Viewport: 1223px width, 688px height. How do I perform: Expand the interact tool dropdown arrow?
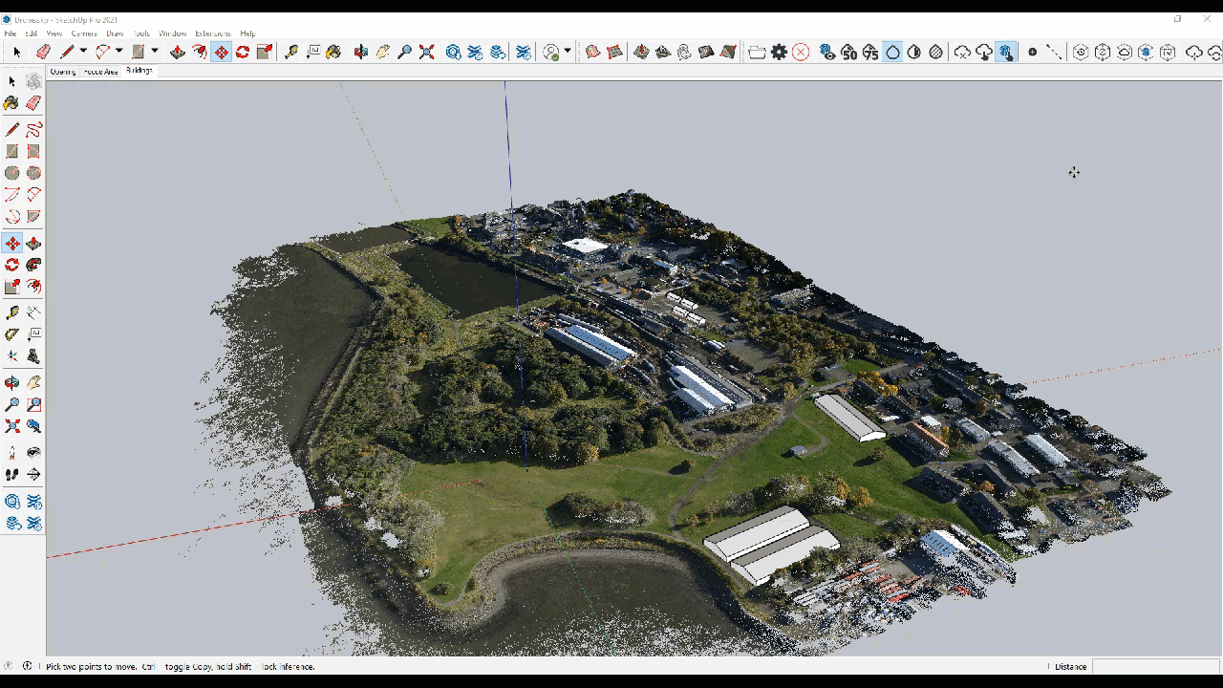(x=567, y=53)
